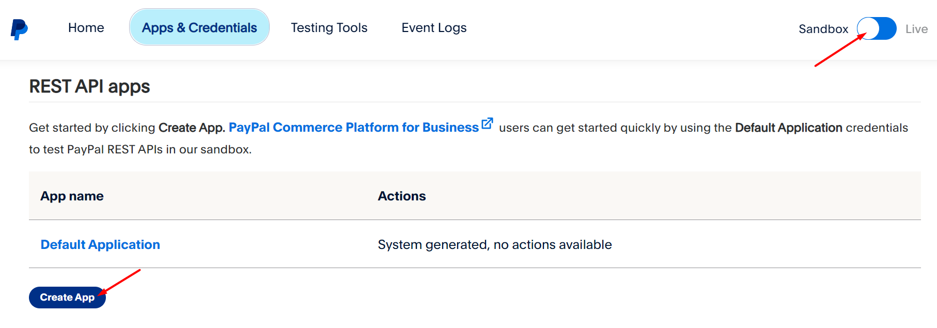The image size is (937, 328).
Task: Click the external link icon beside Business
Action: 487,124
